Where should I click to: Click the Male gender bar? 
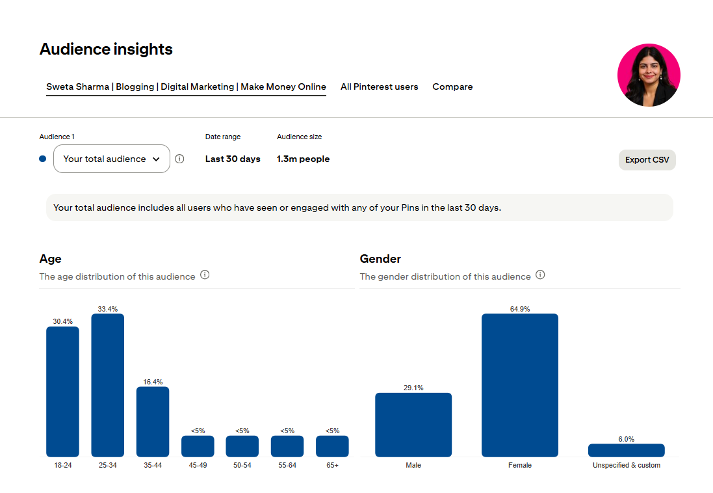click(x=413, y=425)
